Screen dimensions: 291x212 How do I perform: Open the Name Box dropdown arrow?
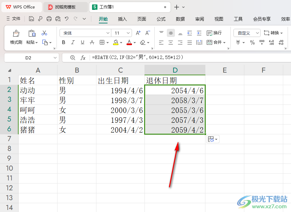tap(55, 58)
